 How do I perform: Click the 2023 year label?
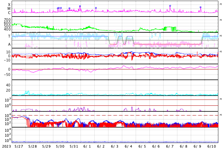coord(6,146)
